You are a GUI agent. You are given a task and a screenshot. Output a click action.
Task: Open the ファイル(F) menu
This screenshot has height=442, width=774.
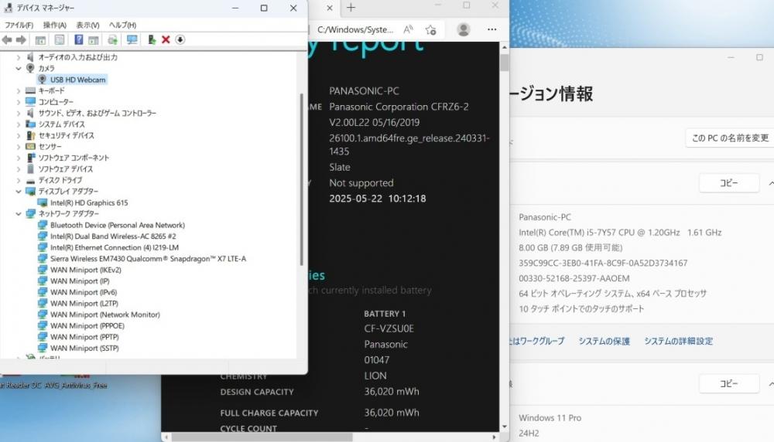click(19, 25)
